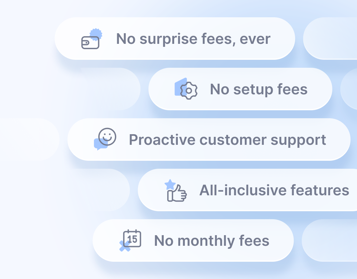Select the "No setup fees" text
Viewport: 357px width, 279px height.
tap(258, 89)
